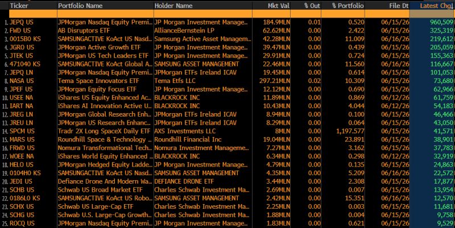Click holder DEFIANCE DRONE ETF

tap(184, 181)
